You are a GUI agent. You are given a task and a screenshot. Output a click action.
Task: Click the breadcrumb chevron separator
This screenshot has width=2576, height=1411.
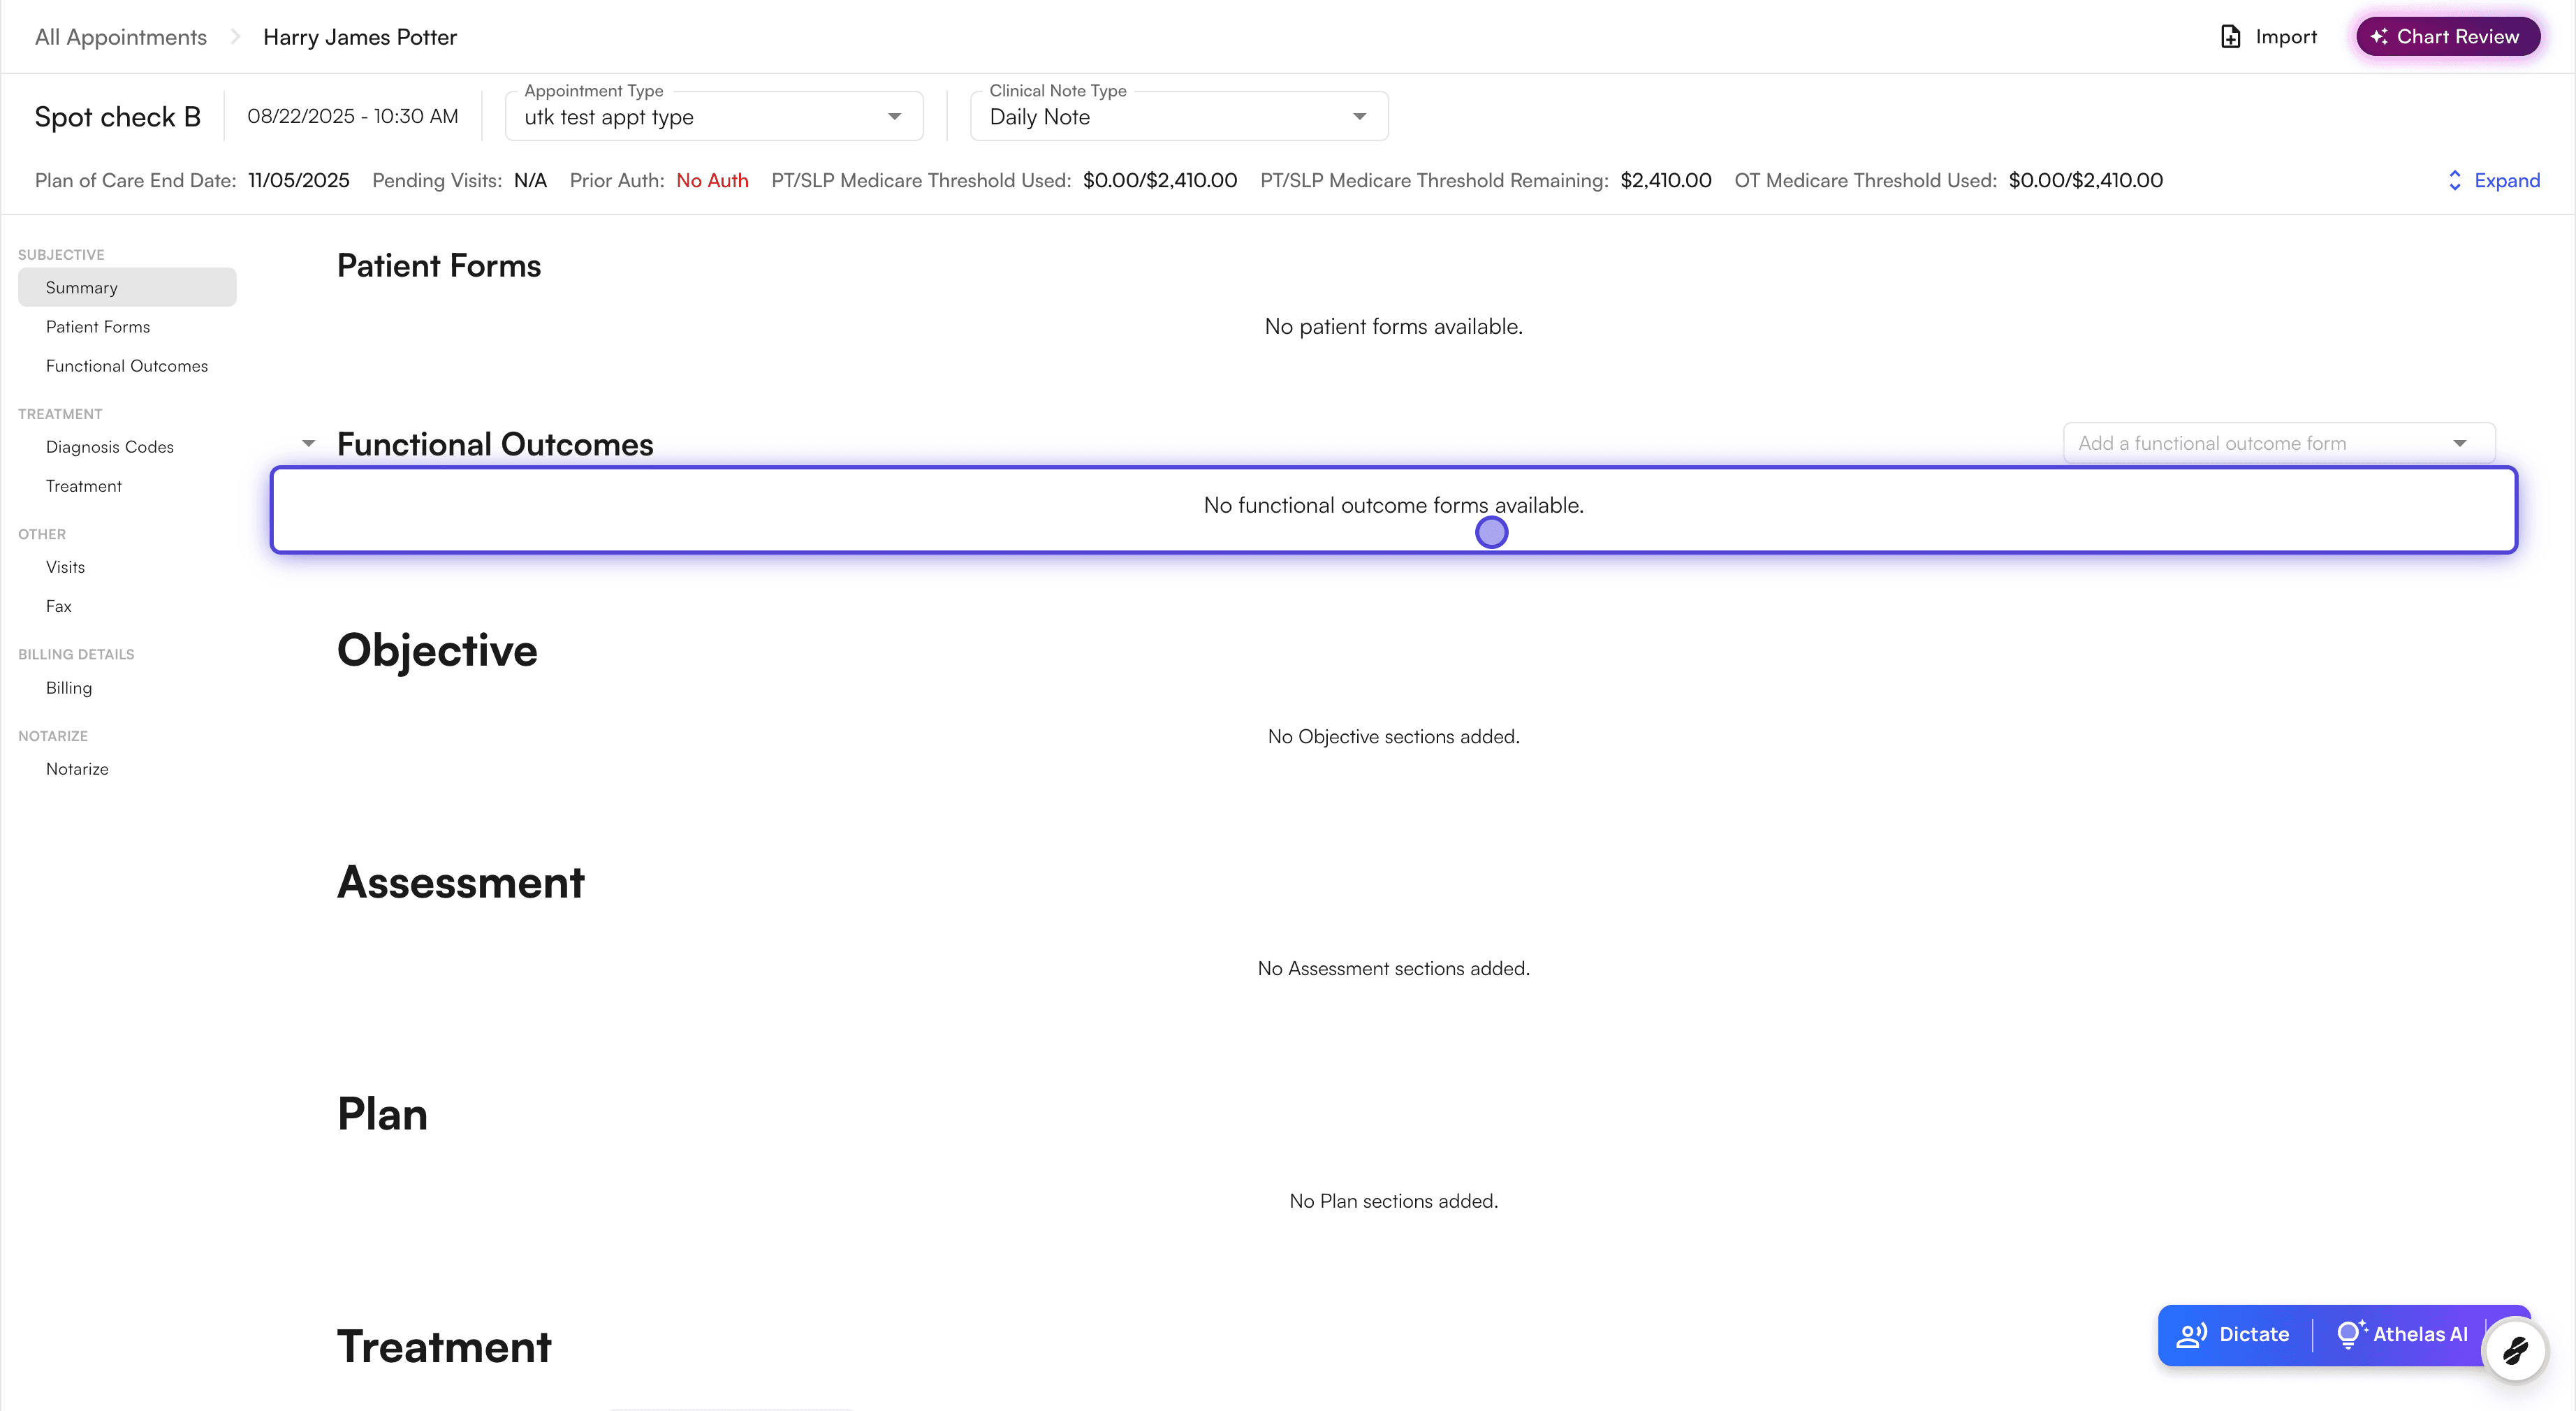[236, 37]
